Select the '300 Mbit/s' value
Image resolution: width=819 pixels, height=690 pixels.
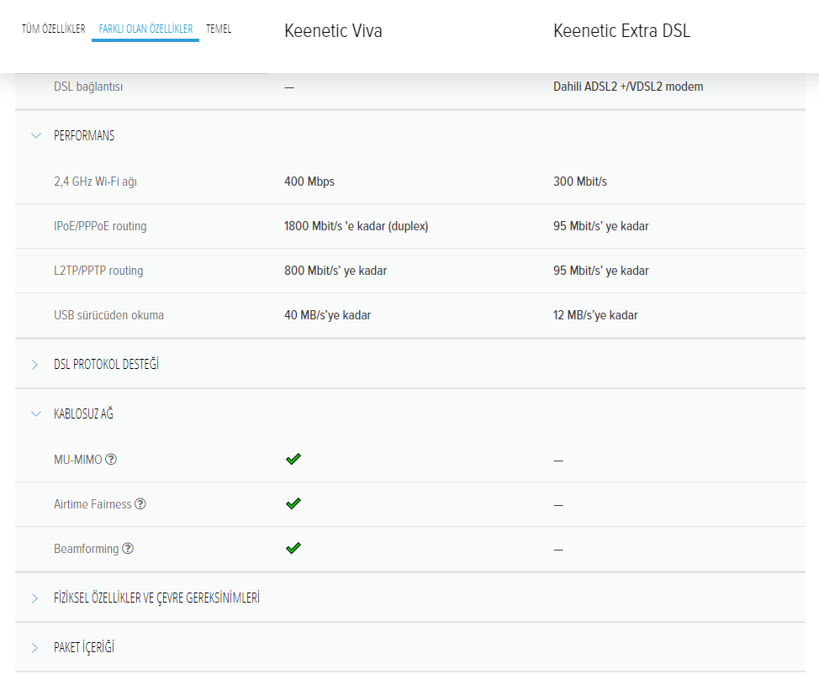(580, 182)
